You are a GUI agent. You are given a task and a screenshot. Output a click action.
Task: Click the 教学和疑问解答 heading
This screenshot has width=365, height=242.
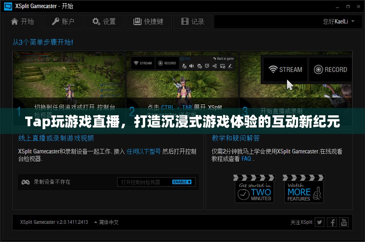236,138
